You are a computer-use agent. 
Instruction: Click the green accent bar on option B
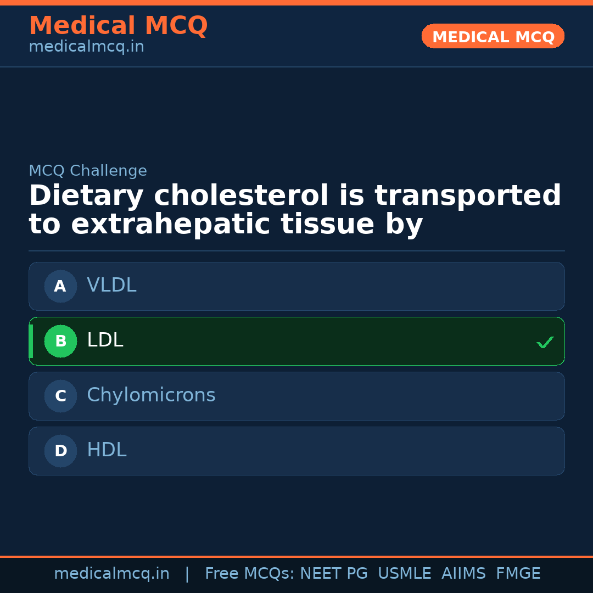(x=31, y=341)
